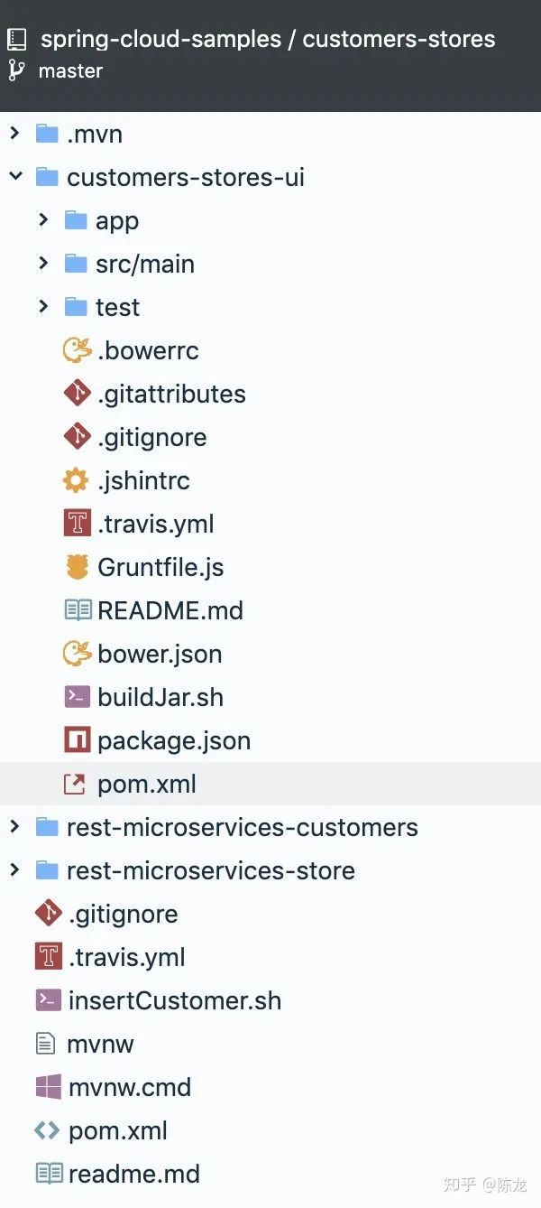Open the mvnw file
The height and width of the screenshot is (1208, 541).
[100, 1045]
